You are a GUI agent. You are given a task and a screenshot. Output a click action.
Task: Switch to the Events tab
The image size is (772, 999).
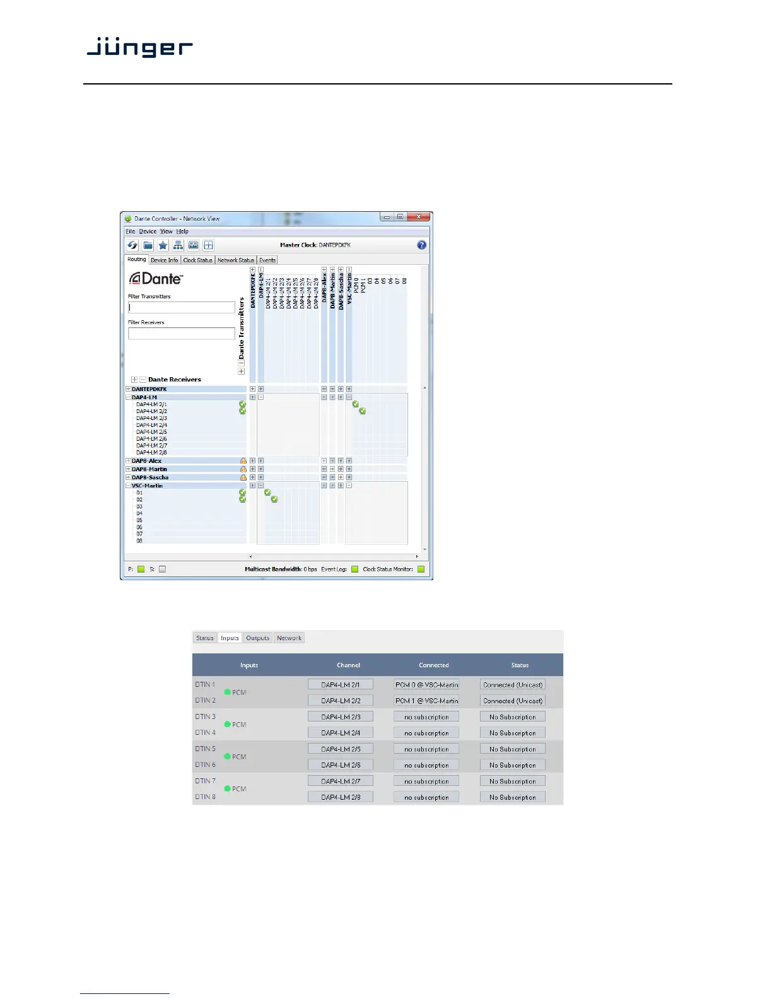pyautogui.click(x=267, y=260)
